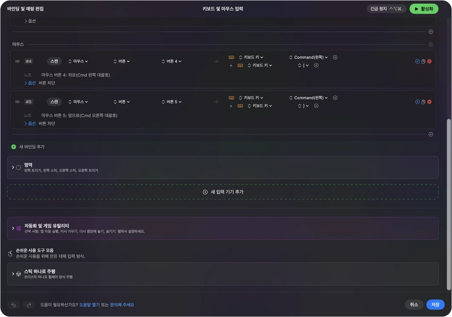Open Command(왼쪽) dropdown in binding #5
The width and height of the screenshot is (452, 317).
[x=308, y=98]
